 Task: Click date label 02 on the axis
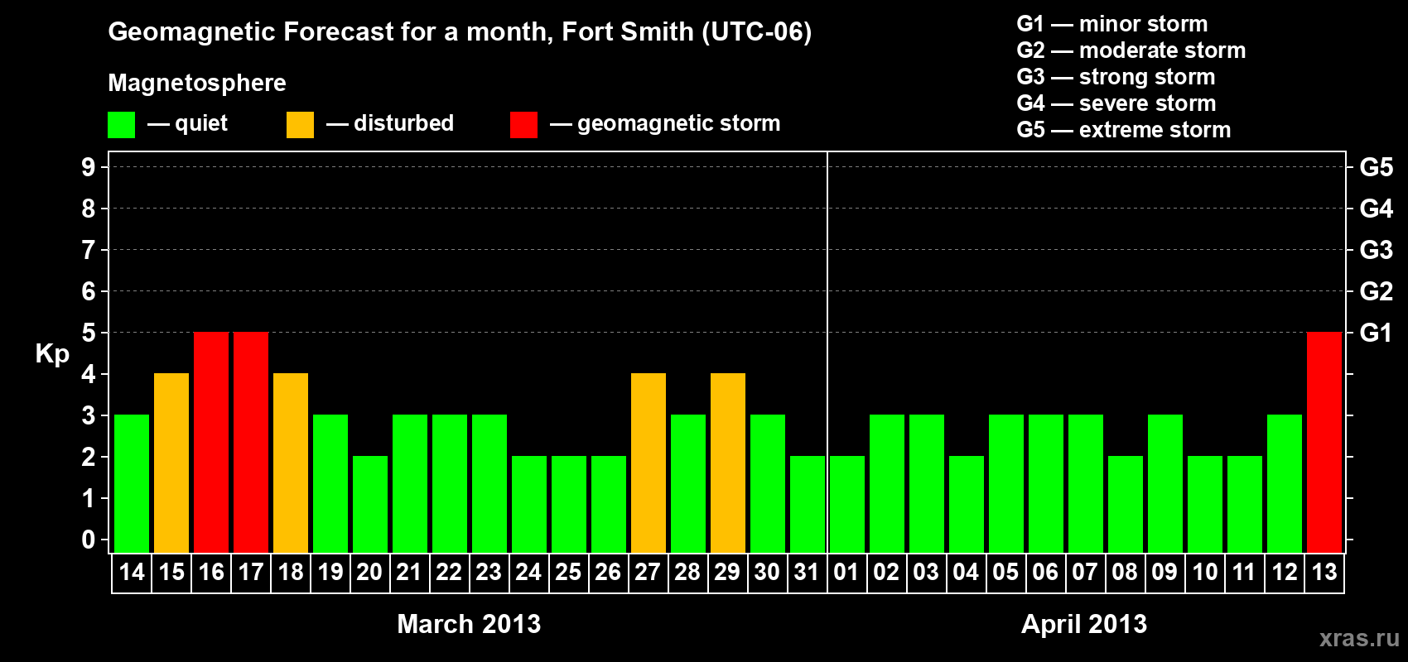[886, 573]
